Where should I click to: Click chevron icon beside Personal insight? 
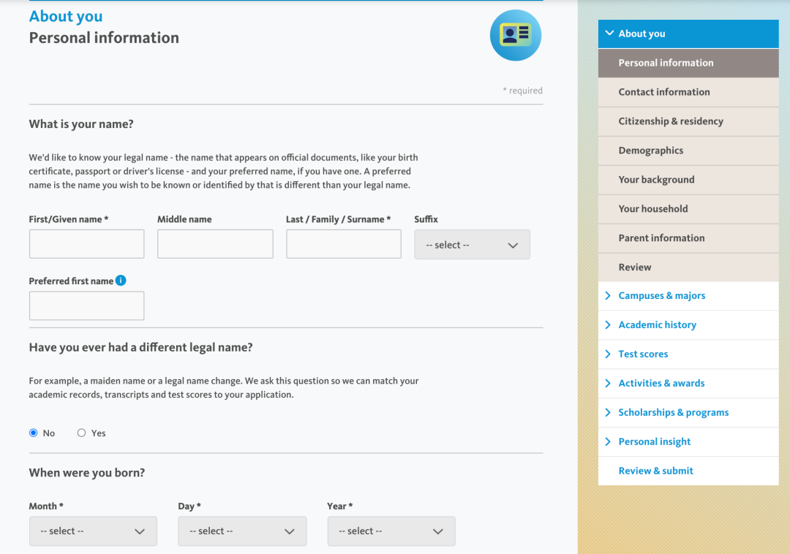[608, 441]
